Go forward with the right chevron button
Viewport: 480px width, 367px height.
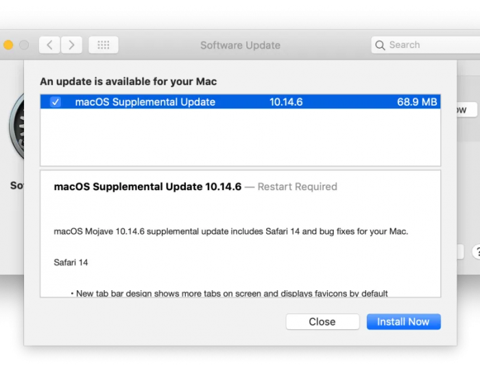click(x=71, y=45)
